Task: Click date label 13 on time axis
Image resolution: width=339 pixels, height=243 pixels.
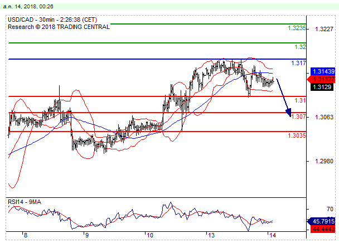Action: coord(211,235)
